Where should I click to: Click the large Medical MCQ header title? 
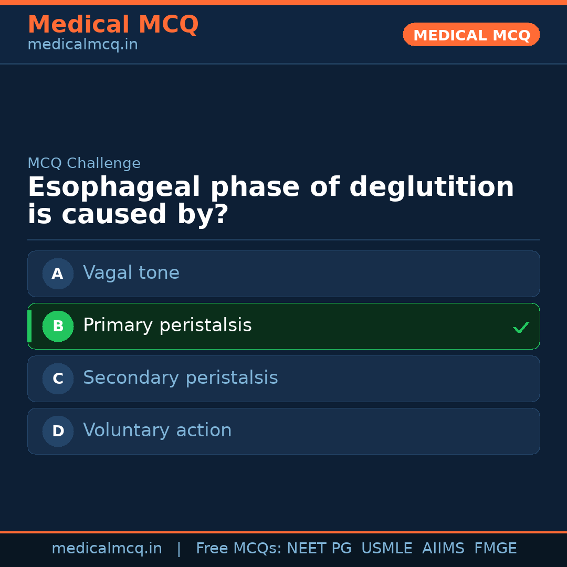113,25
